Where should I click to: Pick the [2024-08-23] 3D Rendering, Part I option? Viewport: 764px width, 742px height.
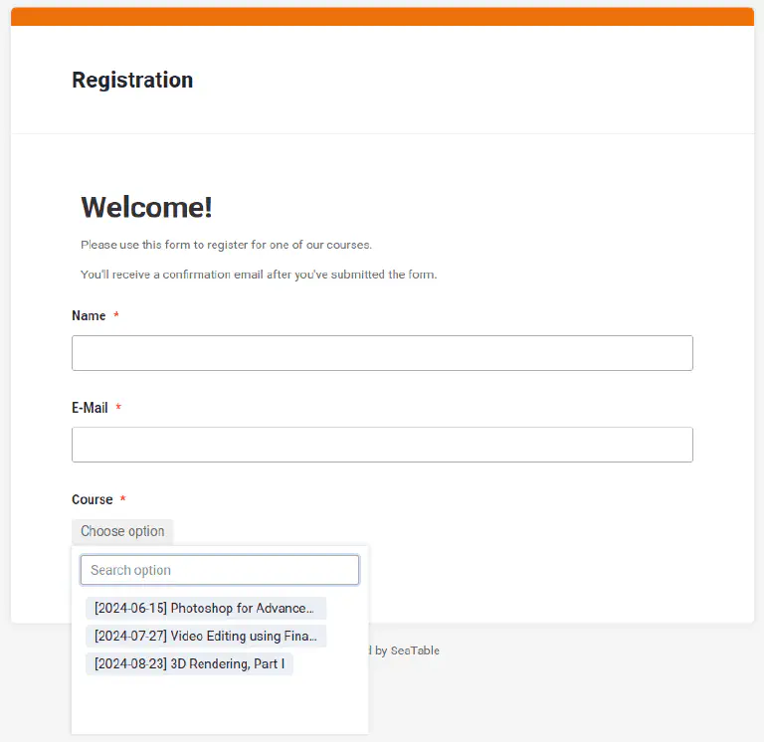(189, 663)
